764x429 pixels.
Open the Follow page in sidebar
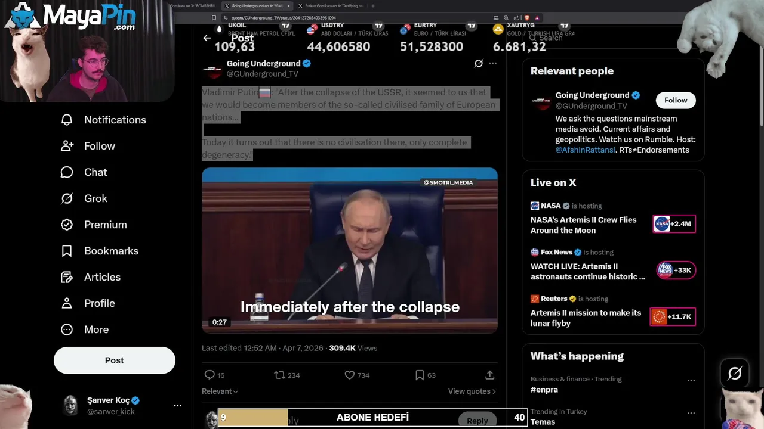88,146
